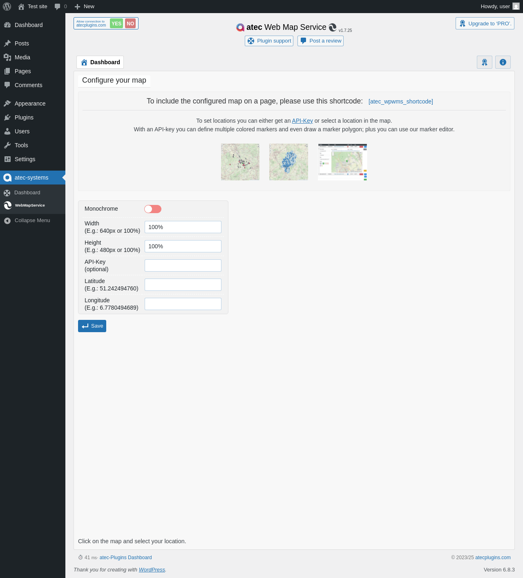Click YES to allow atecplugins.com connection

coord(116,23)
